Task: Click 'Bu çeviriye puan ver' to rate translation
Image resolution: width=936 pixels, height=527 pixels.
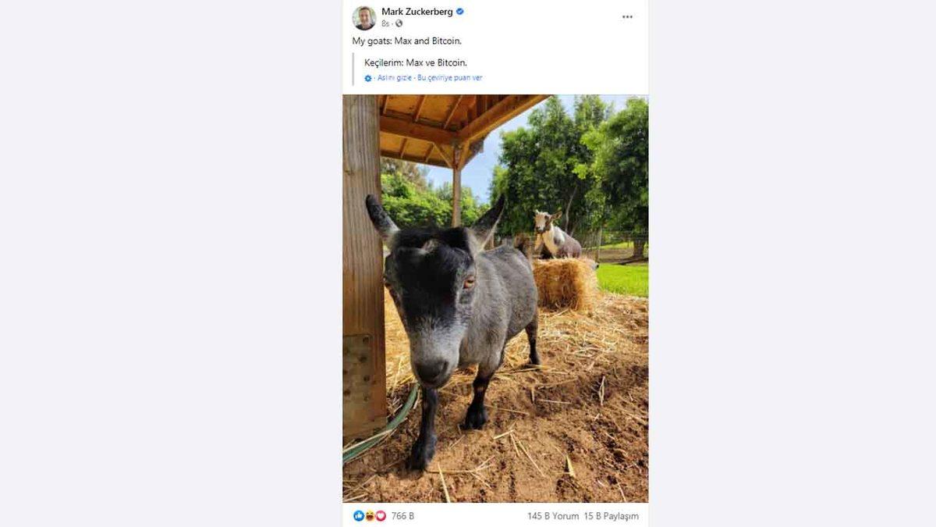Action: (451, 77)
